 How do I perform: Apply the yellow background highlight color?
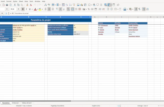(40, 9)
